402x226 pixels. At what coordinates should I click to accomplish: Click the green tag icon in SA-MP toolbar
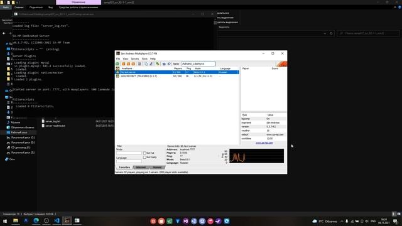tap(158, 64)
